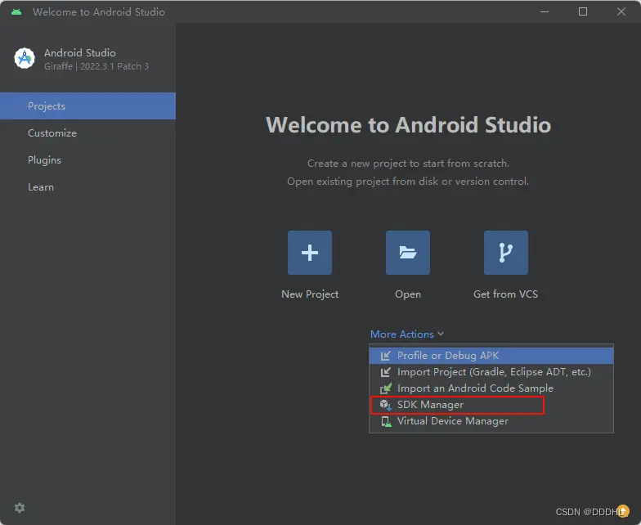Screen dimensions: 641x525
Task: Choose Import Project (Gradle, Eclipse ADT) entry
Action: [494, 372]
